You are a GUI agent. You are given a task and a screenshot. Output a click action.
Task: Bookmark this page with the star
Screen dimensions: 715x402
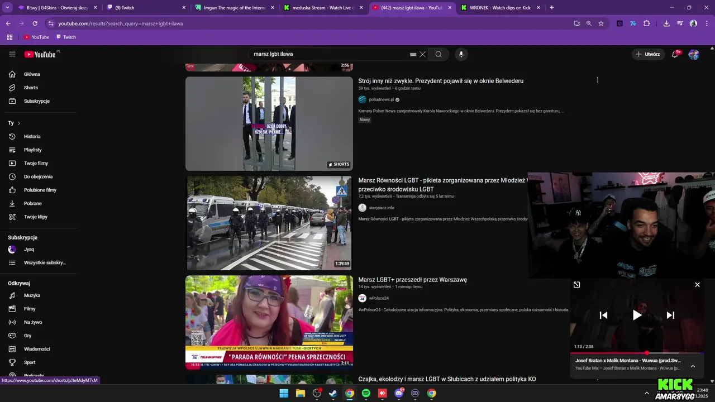pos(601,23)
